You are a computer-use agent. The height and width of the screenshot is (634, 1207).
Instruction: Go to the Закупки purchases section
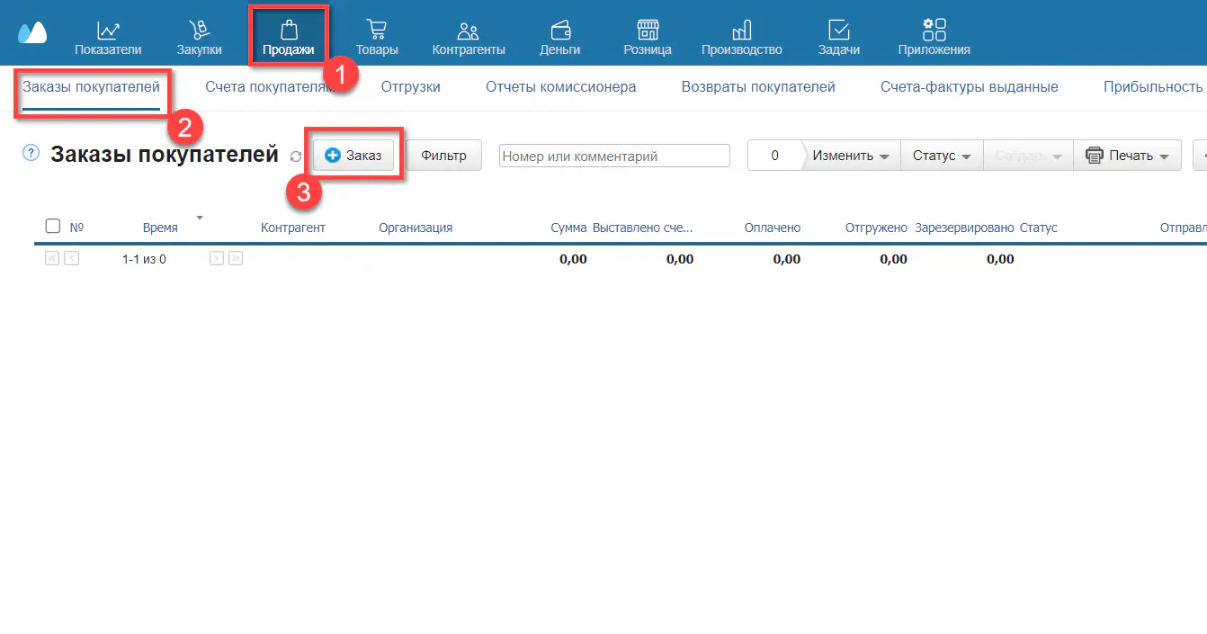point(199,39)
